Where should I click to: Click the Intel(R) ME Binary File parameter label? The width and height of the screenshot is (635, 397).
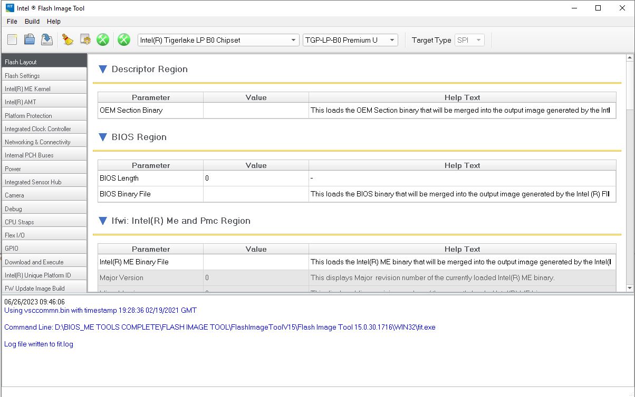[134, 262]
